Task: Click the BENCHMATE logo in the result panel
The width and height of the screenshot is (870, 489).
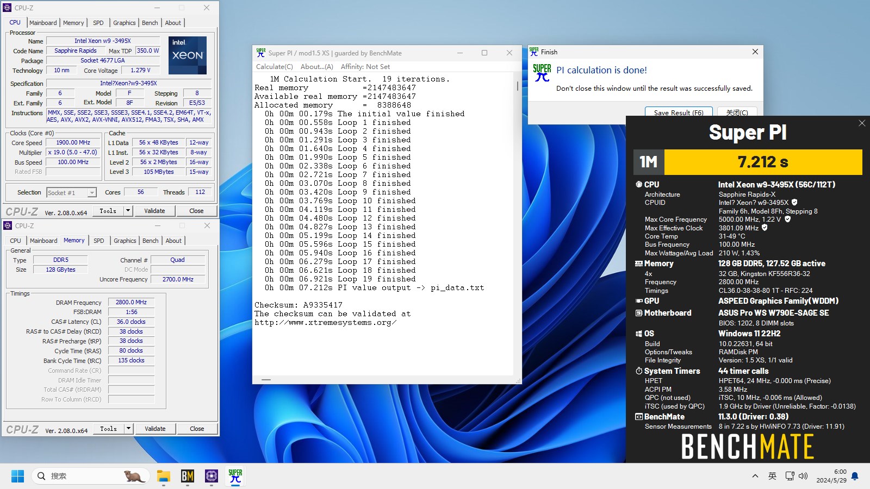Action: [x=748, y=447]
